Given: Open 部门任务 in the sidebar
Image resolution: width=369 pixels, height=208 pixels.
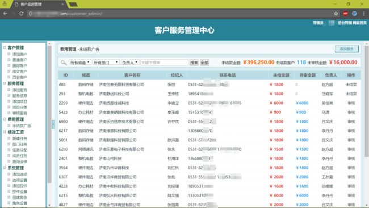Looking at the screenshot, I should [20, 144].
